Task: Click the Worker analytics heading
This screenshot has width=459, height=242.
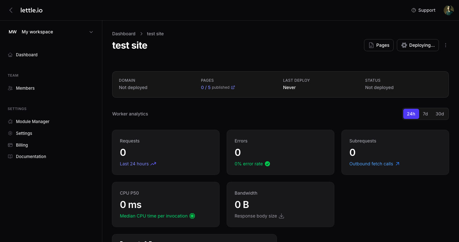Action: point(130,114)
